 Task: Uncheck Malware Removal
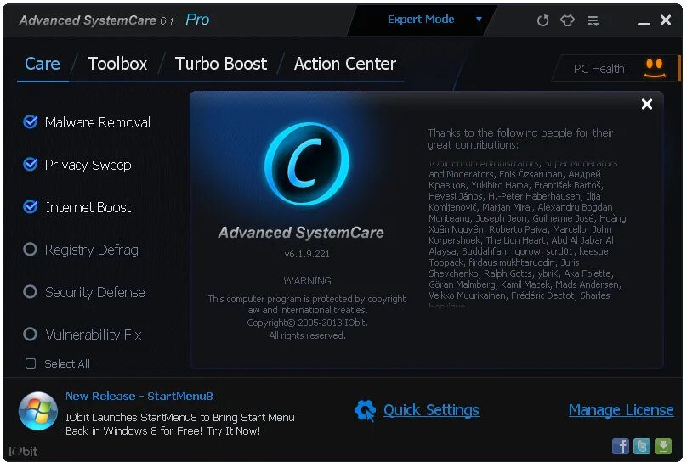(31, 121)
